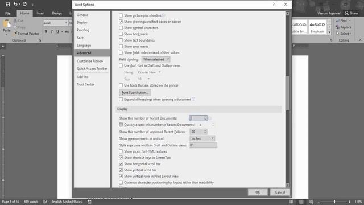Toggle Italic formatting button
The height and width of the screenshot is (205, 364).
52,32
